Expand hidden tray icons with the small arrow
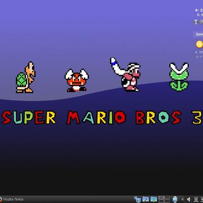Image resolution: width=203 pixels, height=203 pixels. coord(182,199)
